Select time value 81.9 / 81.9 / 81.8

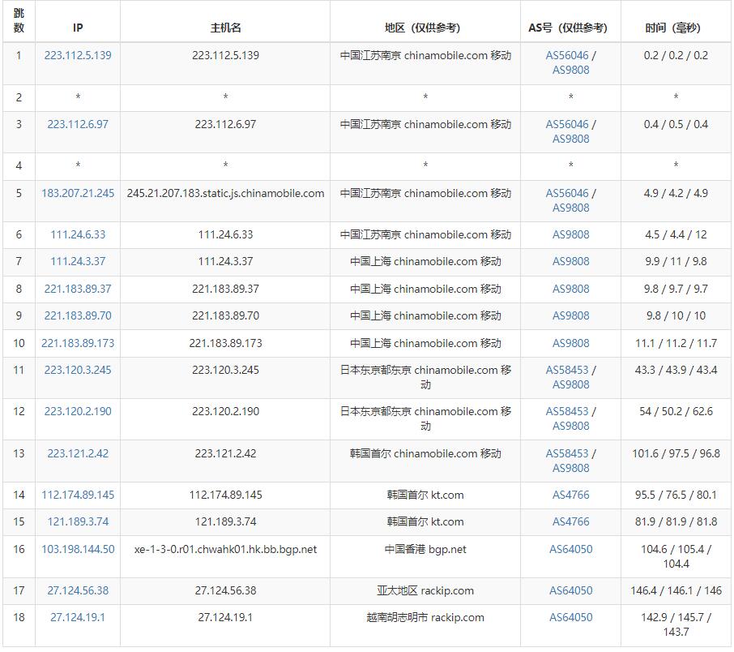tap(676, 521)
